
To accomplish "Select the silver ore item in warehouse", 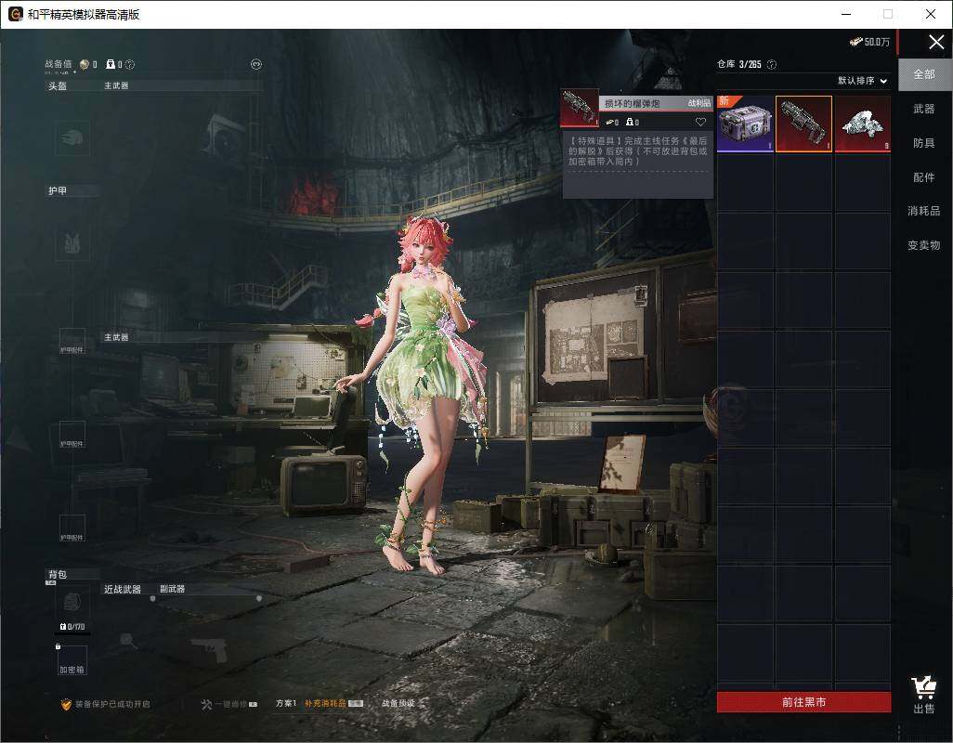I will [863, 124].
